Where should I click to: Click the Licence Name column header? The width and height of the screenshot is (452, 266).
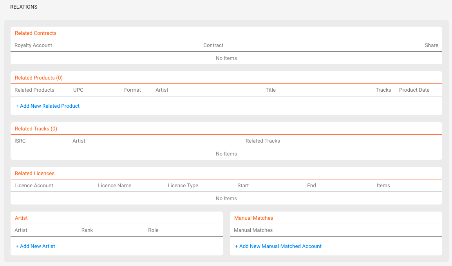pyautogui.click(x=114, y=186)
